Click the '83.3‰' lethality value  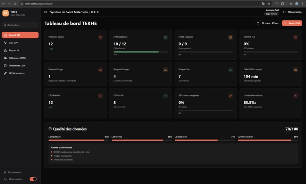click(250, 102)
